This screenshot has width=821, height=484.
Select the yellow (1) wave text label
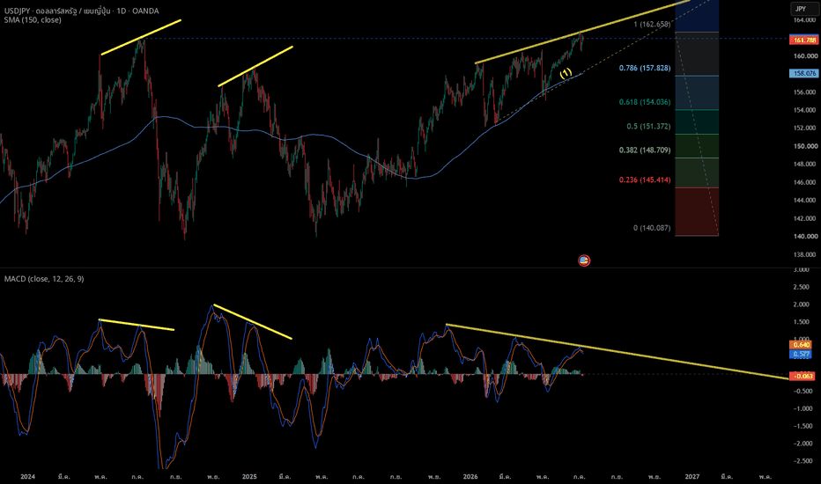click(566, 73)
